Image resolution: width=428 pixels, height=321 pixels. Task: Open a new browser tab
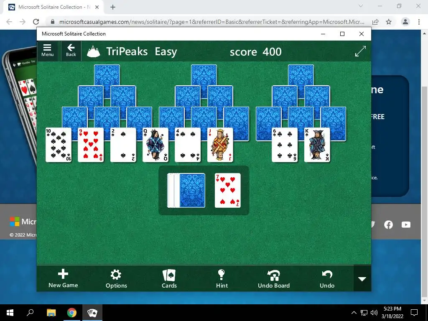(113, 8)
